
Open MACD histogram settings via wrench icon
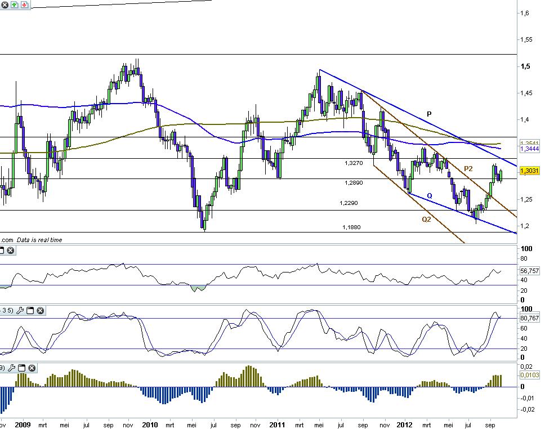point(11,368)
